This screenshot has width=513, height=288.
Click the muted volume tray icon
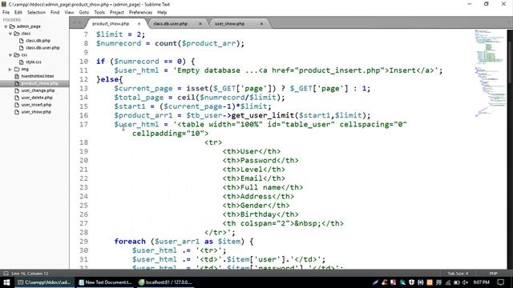(x=466, y=282)
